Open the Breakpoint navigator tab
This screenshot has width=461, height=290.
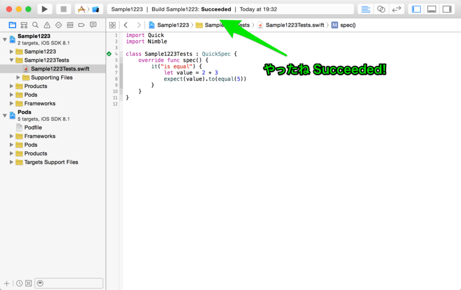[81, 25]
